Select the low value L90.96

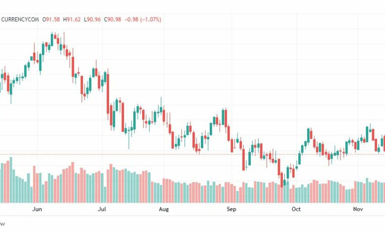pyautogui.click(x=92, y=19)
